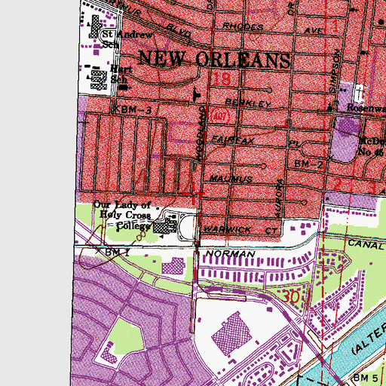The width and height of the screenshot is (386, 386).
Task: Click the NORMAN canal label
Action: click(230, 254)
